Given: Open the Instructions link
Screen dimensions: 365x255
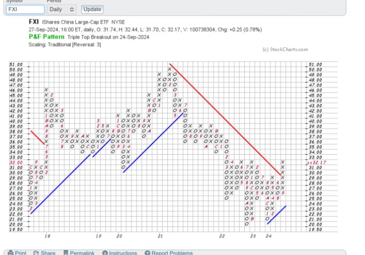Looking at the screenshot, I should [123, 253].
